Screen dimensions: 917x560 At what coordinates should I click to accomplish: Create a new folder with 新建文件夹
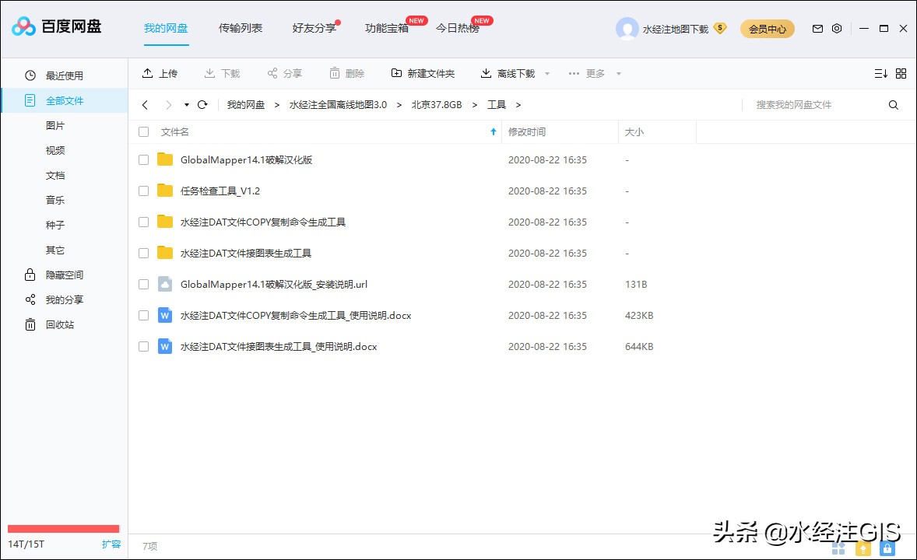pyautogui.click(x=423, y=73)
